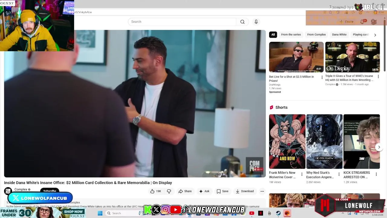Open the Ask AI sparkle button
Screen dimensions: 387x218
pos(204,191)
